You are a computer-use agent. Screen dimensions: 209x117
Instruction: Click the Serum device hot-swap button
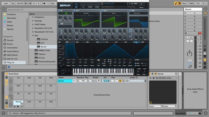coord(176,74)
